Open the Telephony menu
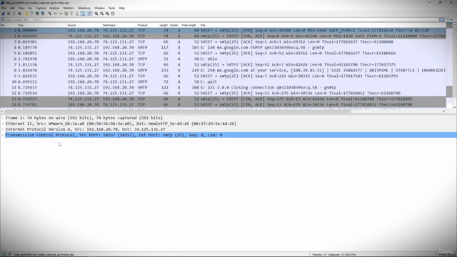This screenshot has width=457, height=257. (84, 8)
